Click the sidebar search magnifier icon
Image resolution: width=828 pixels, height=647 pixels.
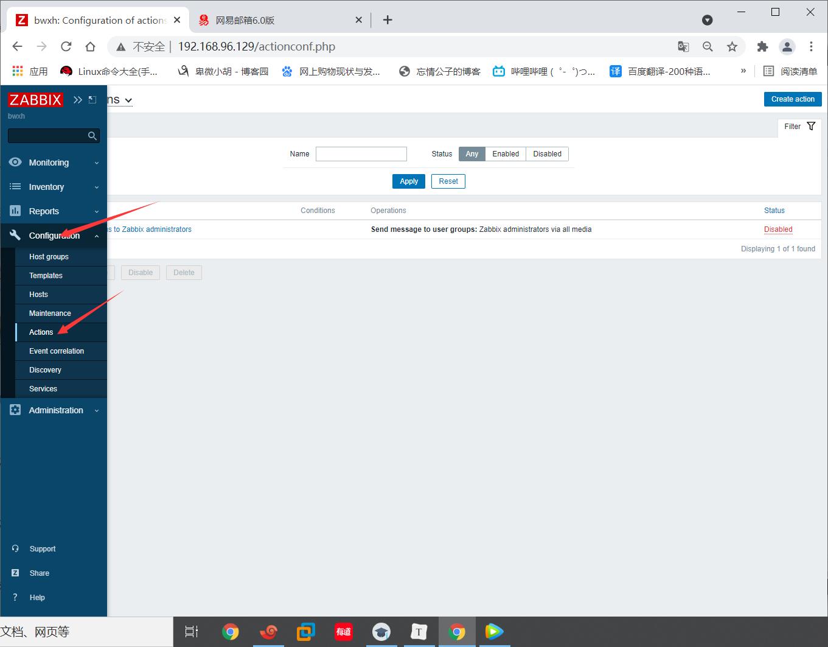(92, 136)
